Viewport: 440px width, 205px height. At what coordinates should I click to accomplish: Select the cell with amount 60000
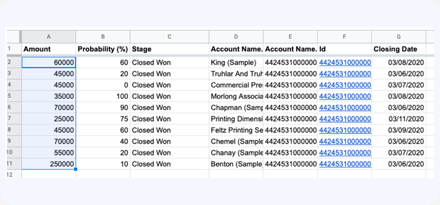[48, 63]
